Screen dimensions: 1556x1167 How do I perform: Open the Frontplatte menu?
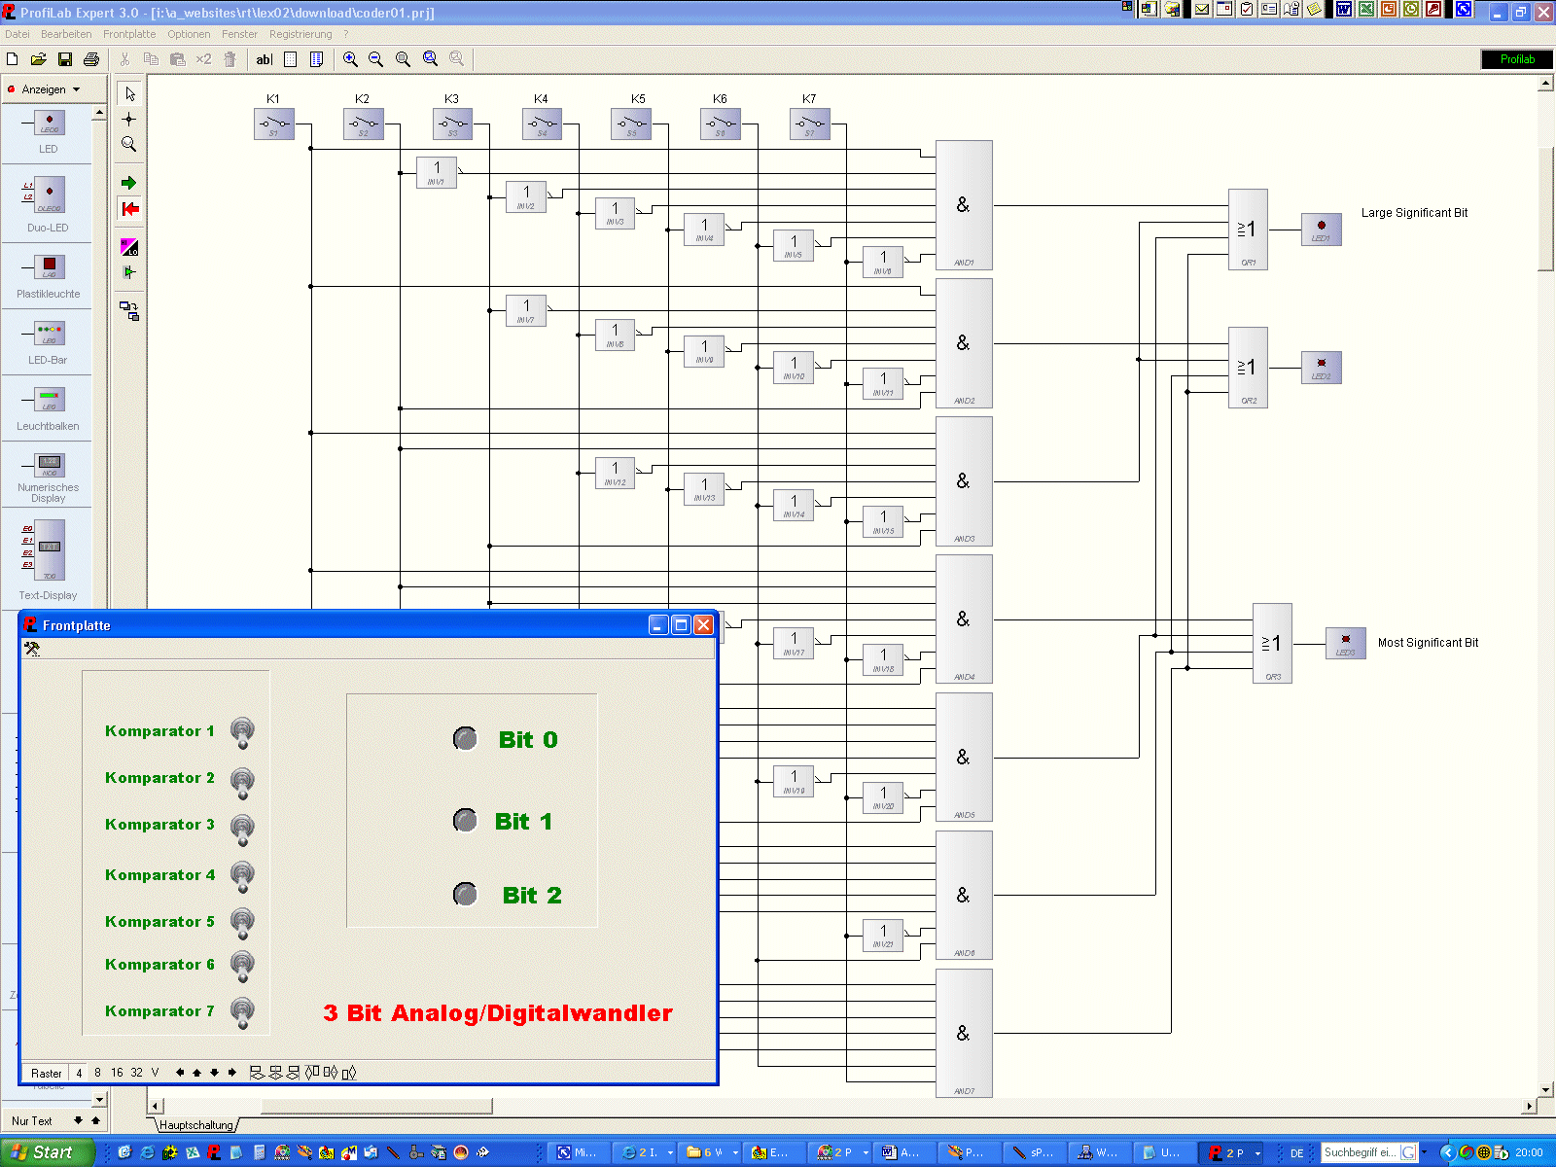click(129, 34)
